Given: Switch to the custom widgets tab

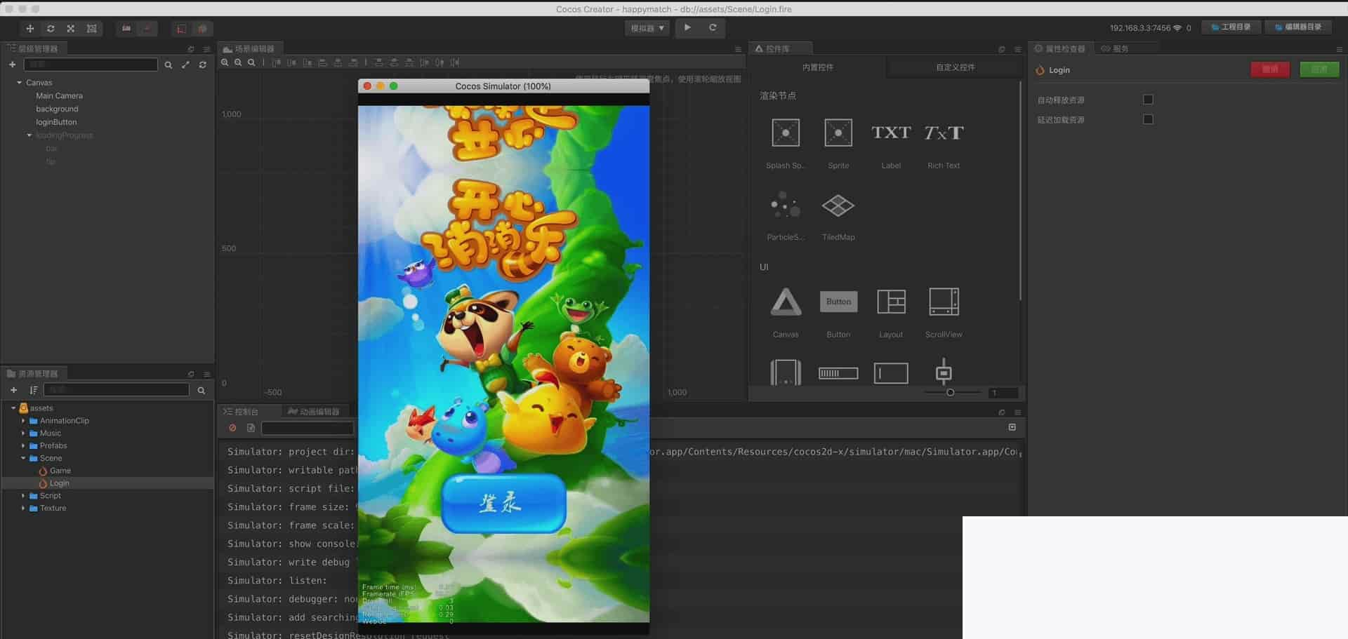Looking at the screenshot, I should (x=955, y=67).
